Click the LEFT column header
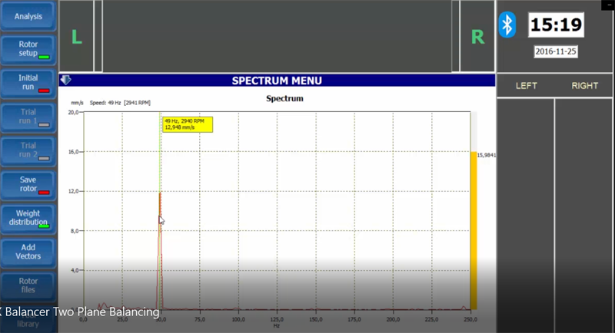615x333 pixels. 526,86
